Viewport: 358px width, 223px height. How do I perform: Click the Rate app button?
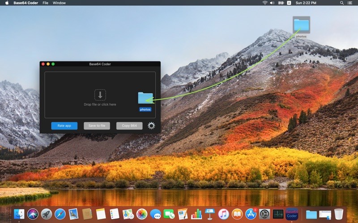pos(64,126)
